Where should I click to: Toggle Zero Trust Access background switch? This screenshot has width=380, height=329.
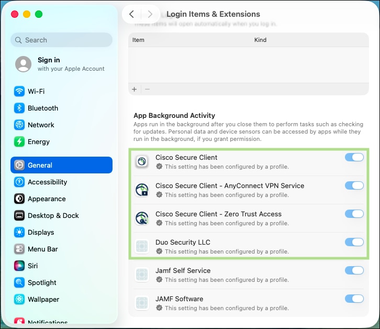354,214
